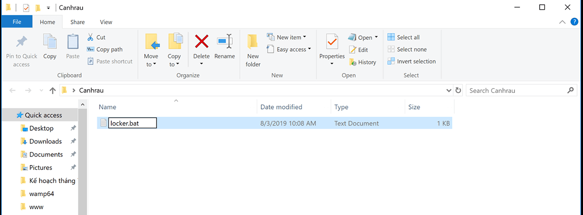This screenshot has width=583, height=215.
Task: Open the History option
Action: [362, 62]
